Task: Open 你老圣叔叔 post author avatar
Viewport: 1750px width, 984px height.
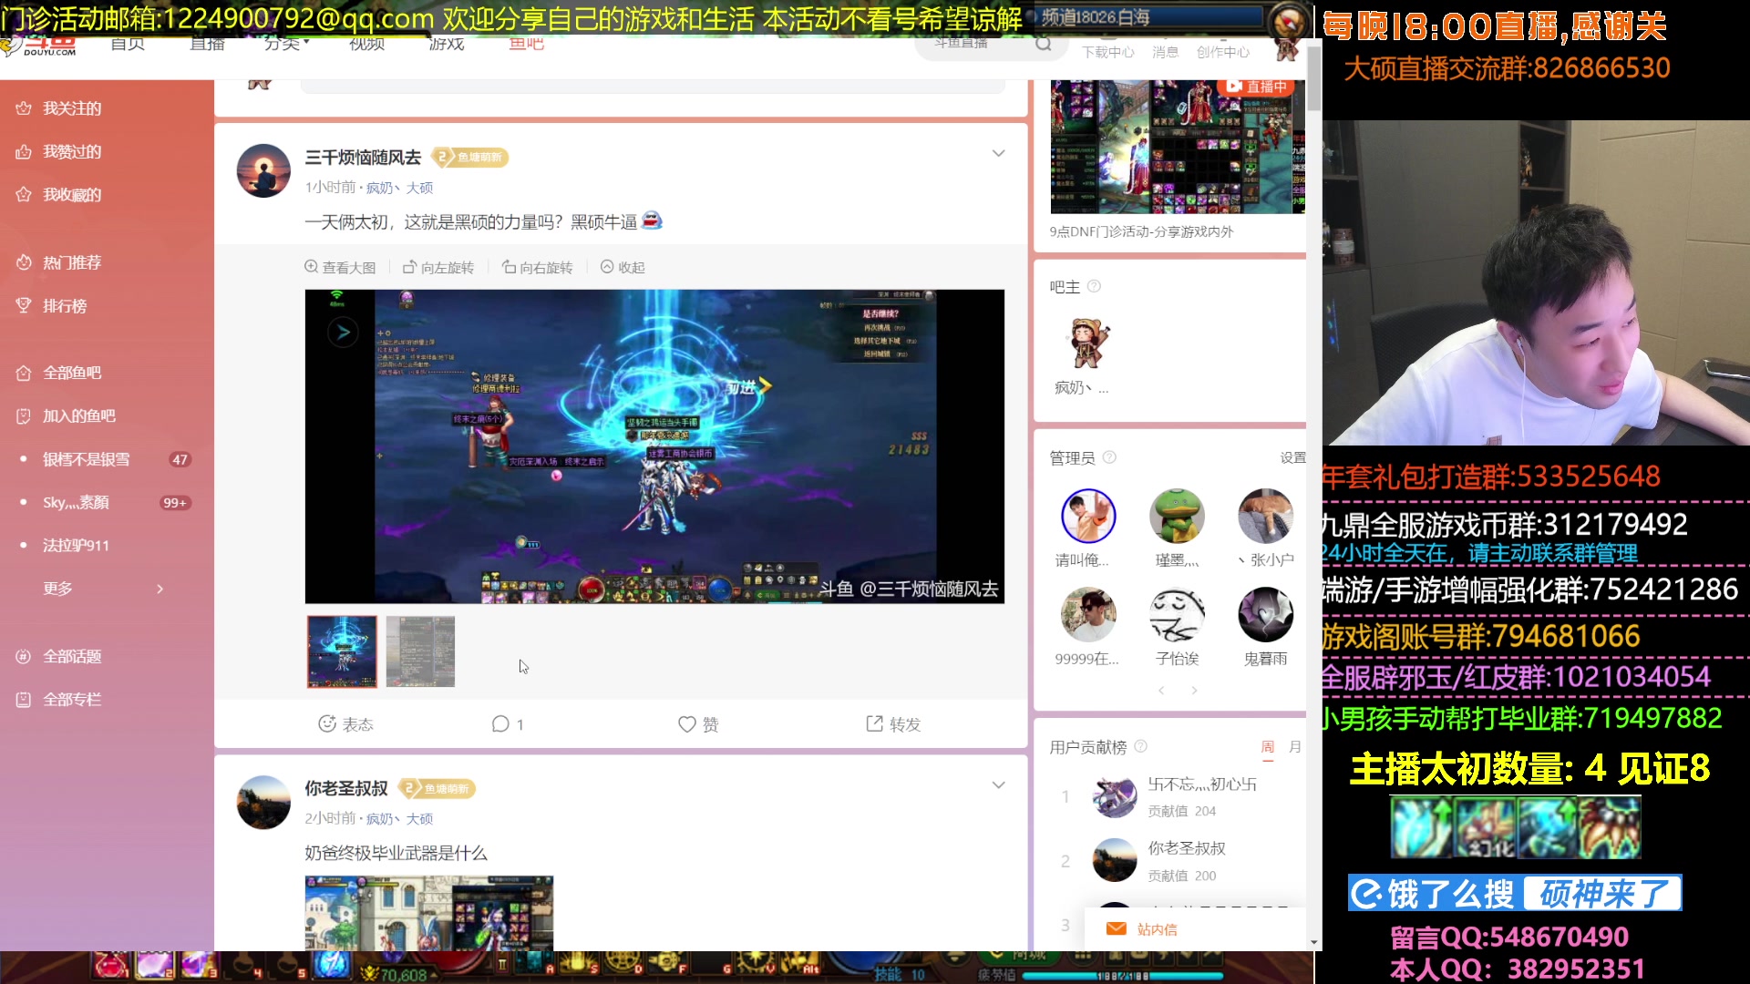Action: click(263, 802)
